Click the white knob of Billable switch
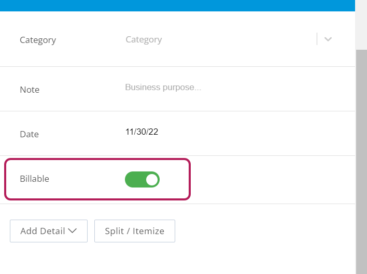Viewport: 367px width, 274px height. point(152,180)
